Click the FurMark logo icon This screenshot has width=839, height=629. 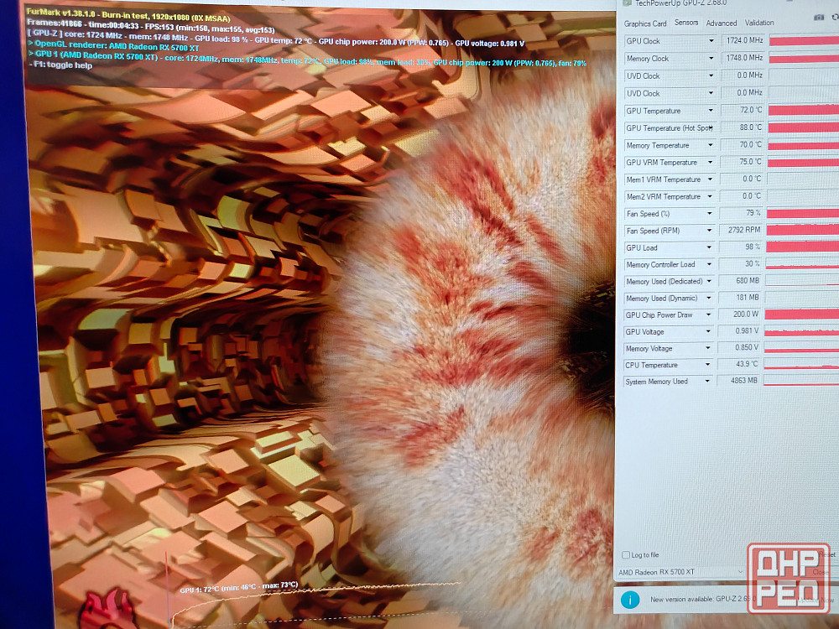tap(109, 608)
